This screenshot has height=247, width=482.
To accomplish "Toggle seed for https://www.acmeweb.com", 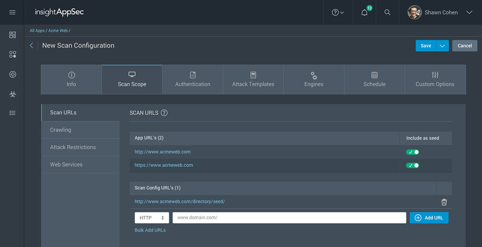I will point(413,165).
